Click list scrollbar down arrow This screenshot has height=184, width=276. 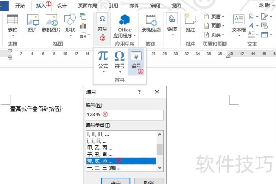[x=160, y=167]
